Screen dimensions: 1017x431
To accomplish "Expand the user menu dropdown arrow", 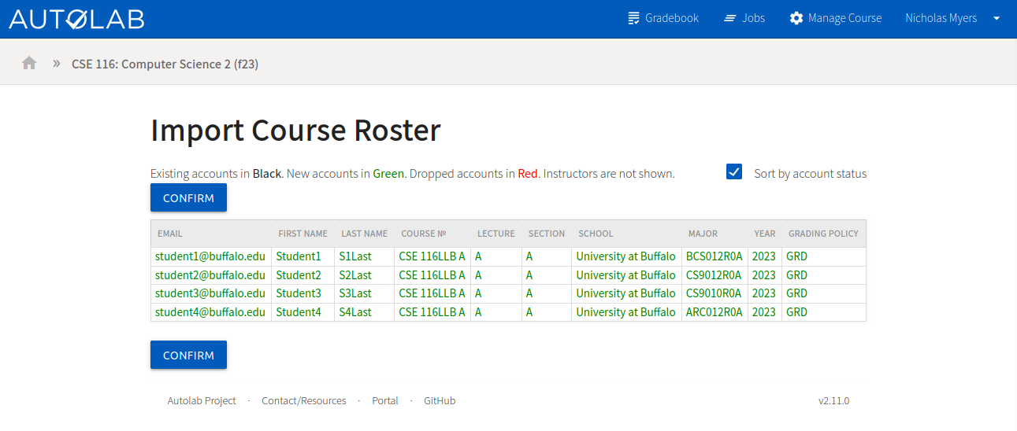I will coord(997,18).
